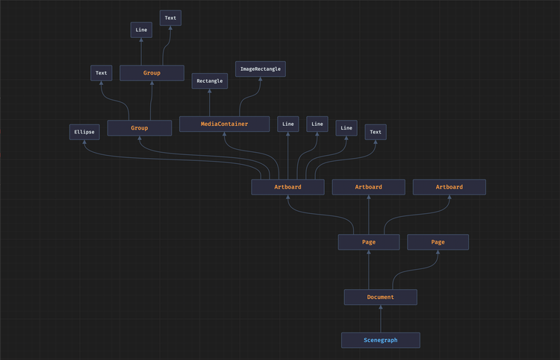The width and height of the screenshot is (560, 360).
Task: Select the Page node directly above Document
Action: (369, 242)
